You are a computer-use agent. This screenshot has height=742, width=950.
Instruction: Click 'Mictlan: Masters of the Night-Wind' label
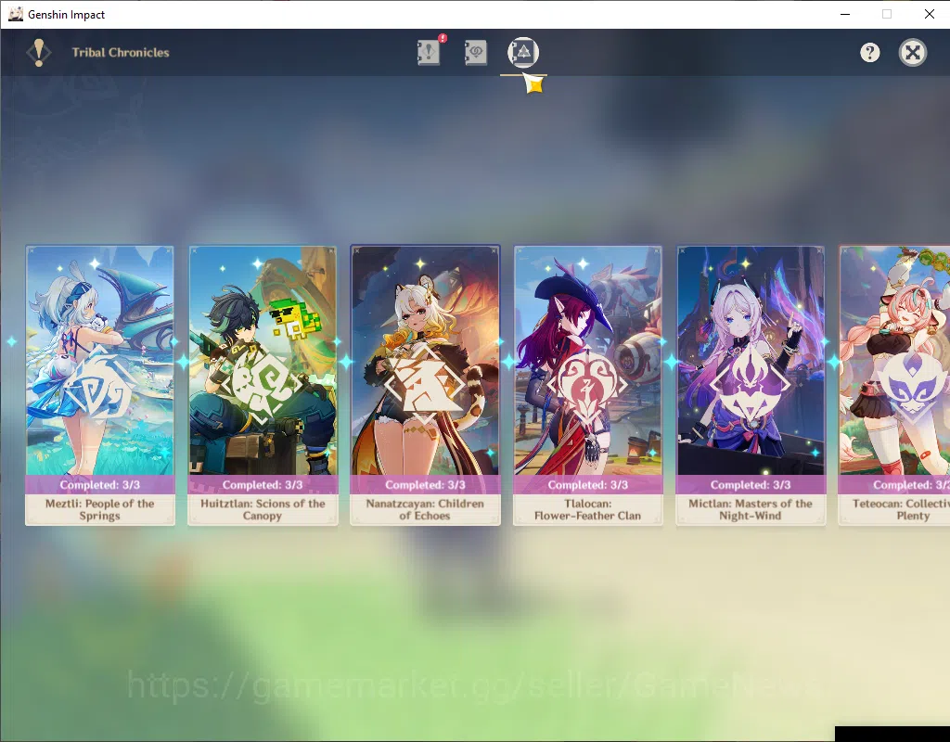[x=750, y=509]
